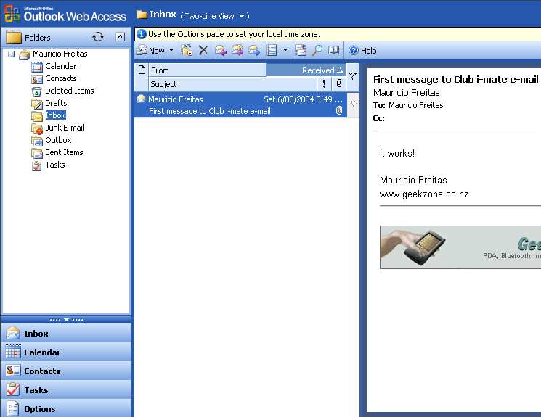Click the Calendar folder icon in tree

[x=37, y=67]
